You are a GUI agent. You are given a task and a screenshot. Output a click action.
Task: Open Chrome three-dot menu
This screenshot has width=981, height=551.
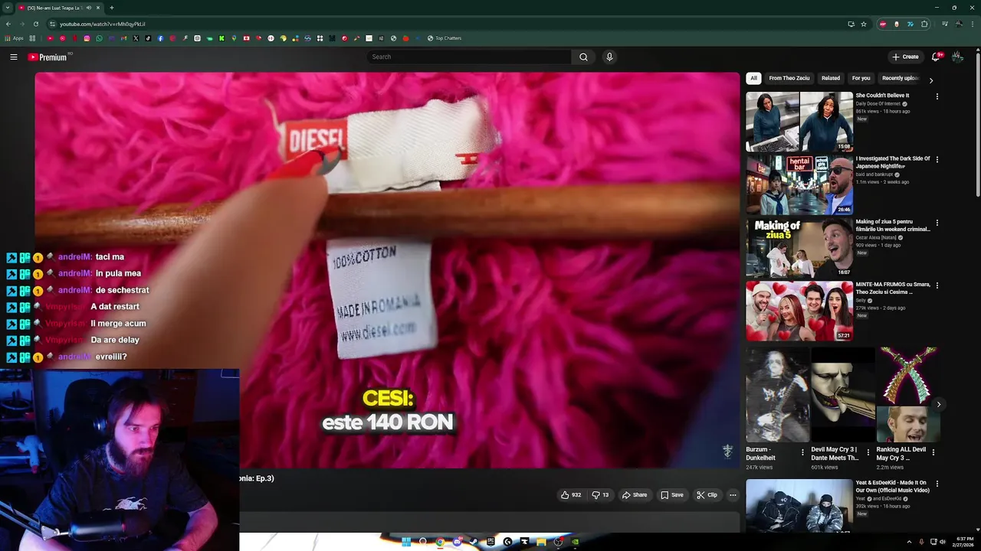[972, 24]
